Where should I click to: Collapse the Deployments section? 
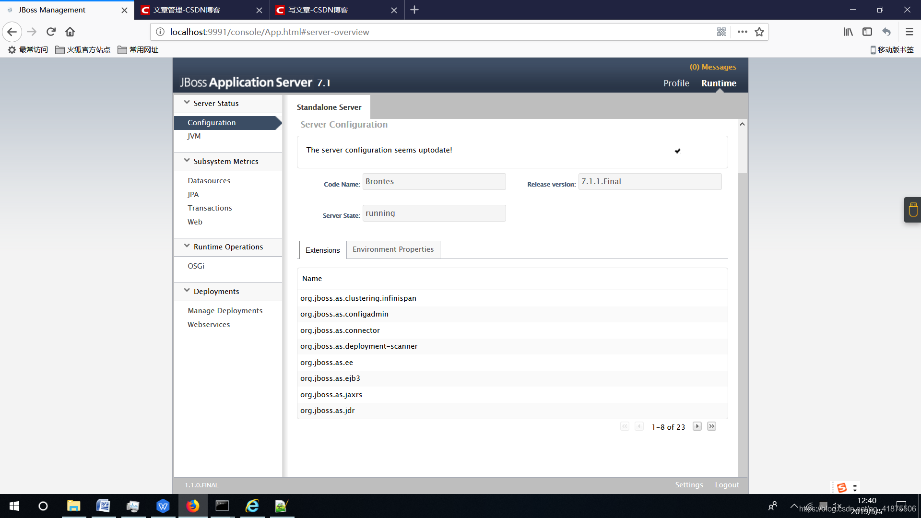[x=187, y=291]
